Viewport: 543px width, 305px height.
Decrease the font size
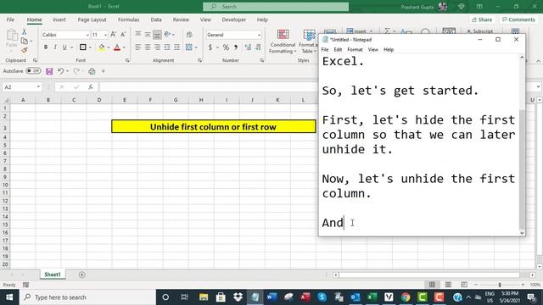[x=123, y=35]
